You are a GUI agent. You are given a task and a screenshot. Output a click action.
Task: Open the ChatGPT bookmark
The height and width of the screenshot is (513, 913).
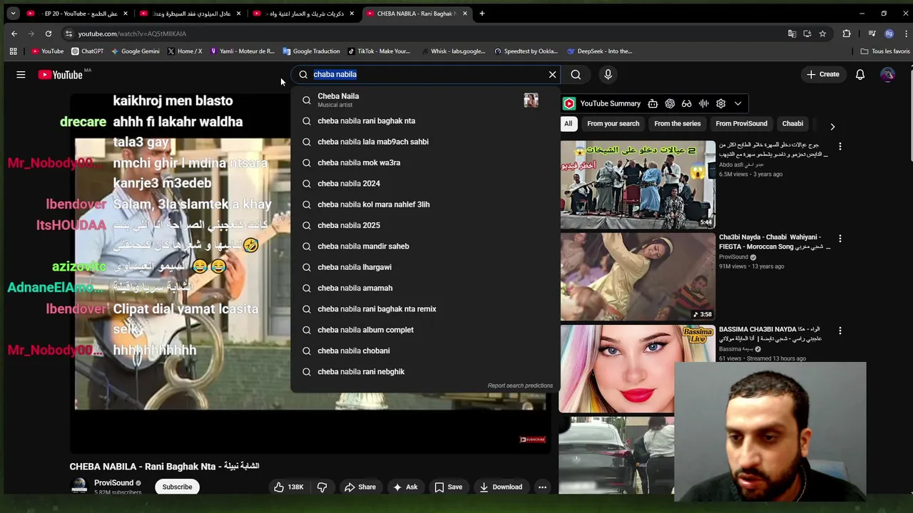point(88,51)
